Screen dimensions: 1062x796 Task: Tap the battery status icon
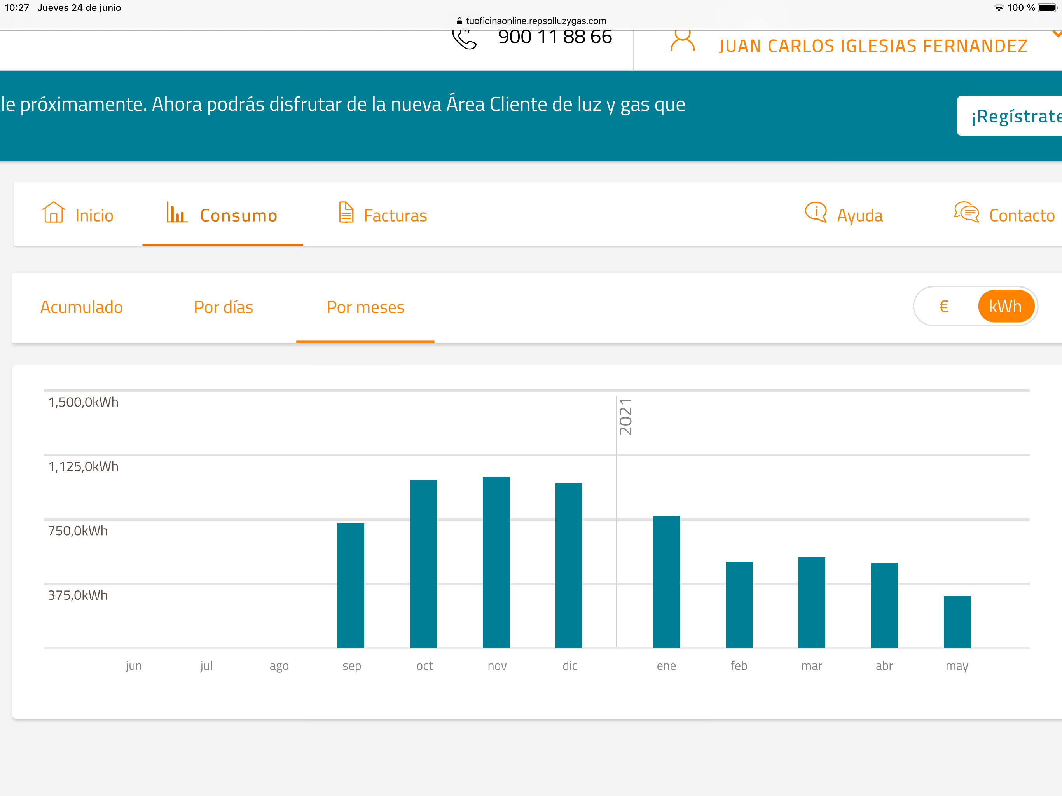[x=1048, y=8]
